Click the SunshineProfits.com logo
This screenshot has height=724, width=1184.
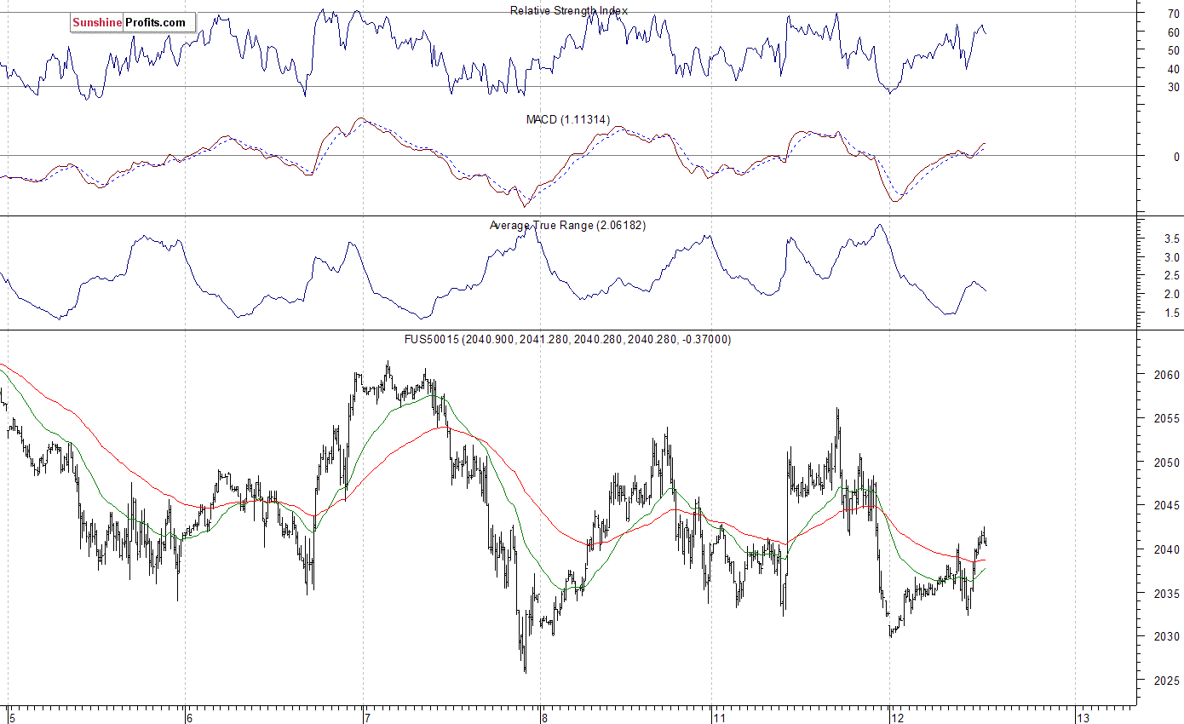tap(133, 23)
